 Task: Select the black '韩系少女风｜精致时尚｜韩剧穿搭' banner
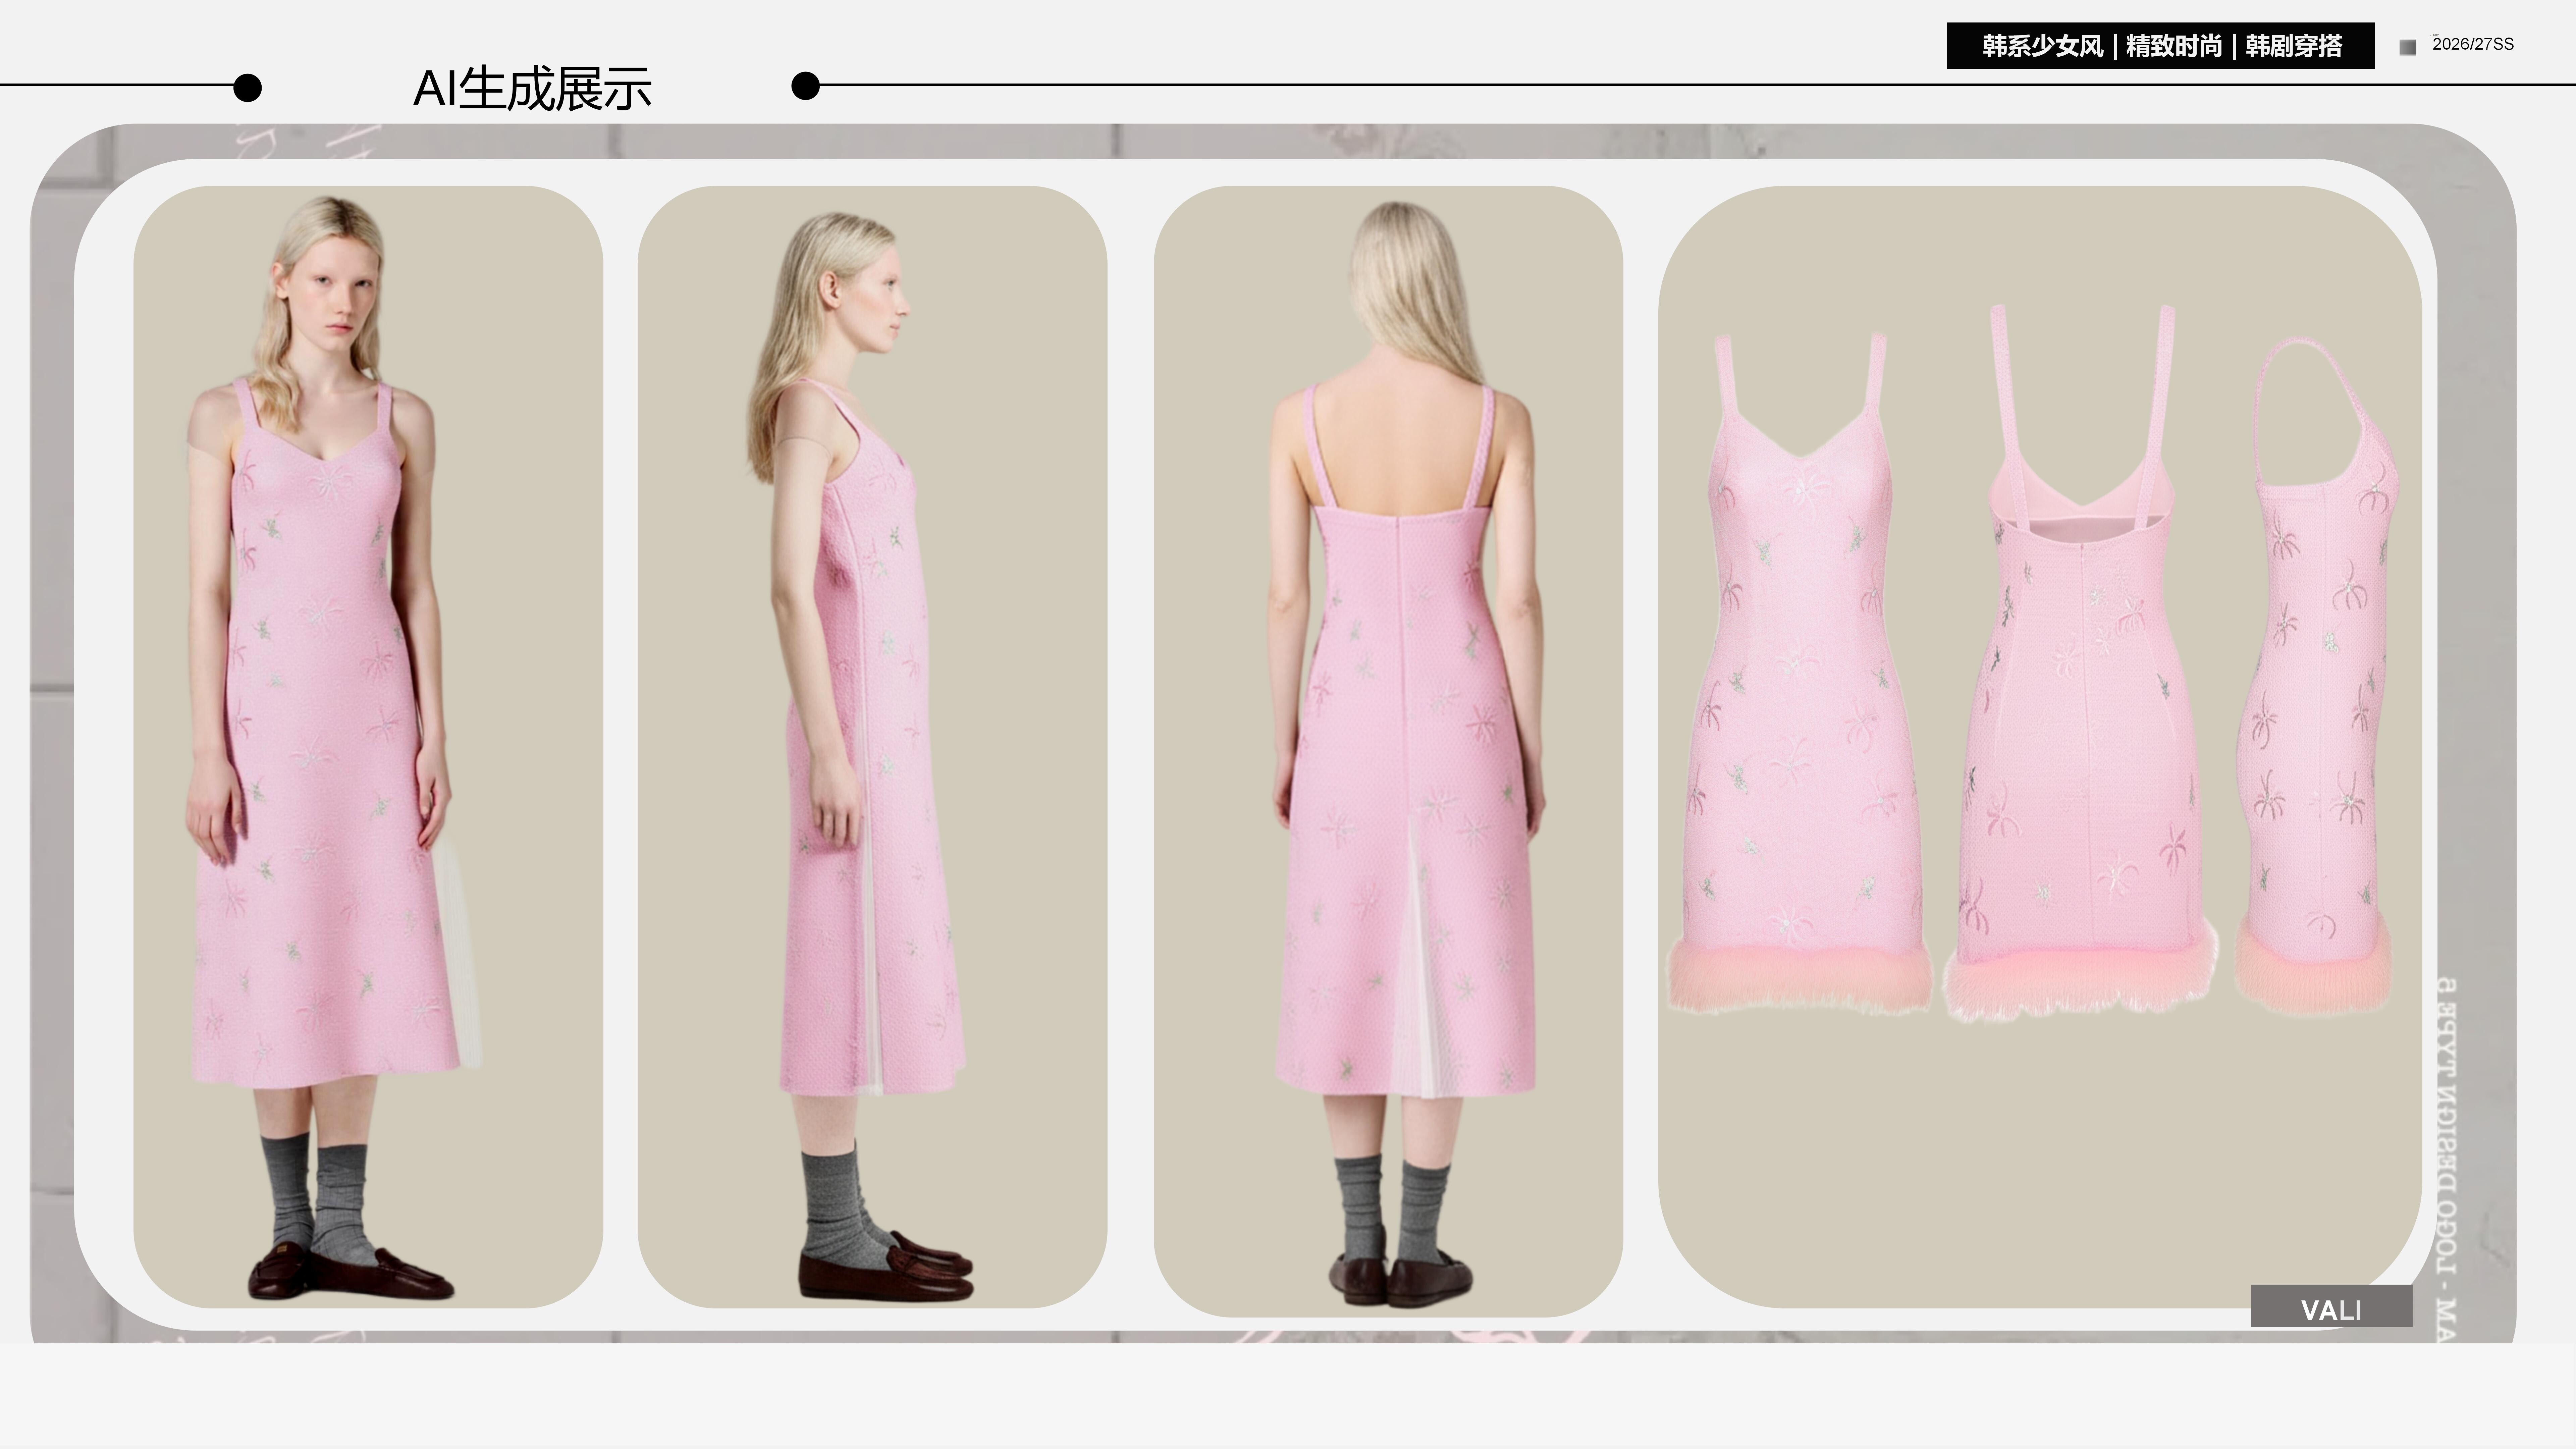[2160, 46]
